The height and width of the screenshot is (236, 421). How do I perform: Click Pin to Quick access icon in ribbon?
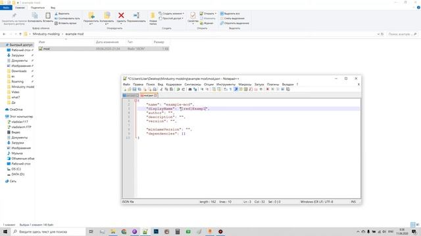pyautogui.click(x=14, y=16)
